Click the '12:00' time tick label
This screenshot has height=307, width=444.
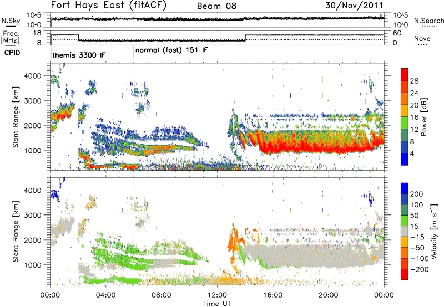click(217, 295)
